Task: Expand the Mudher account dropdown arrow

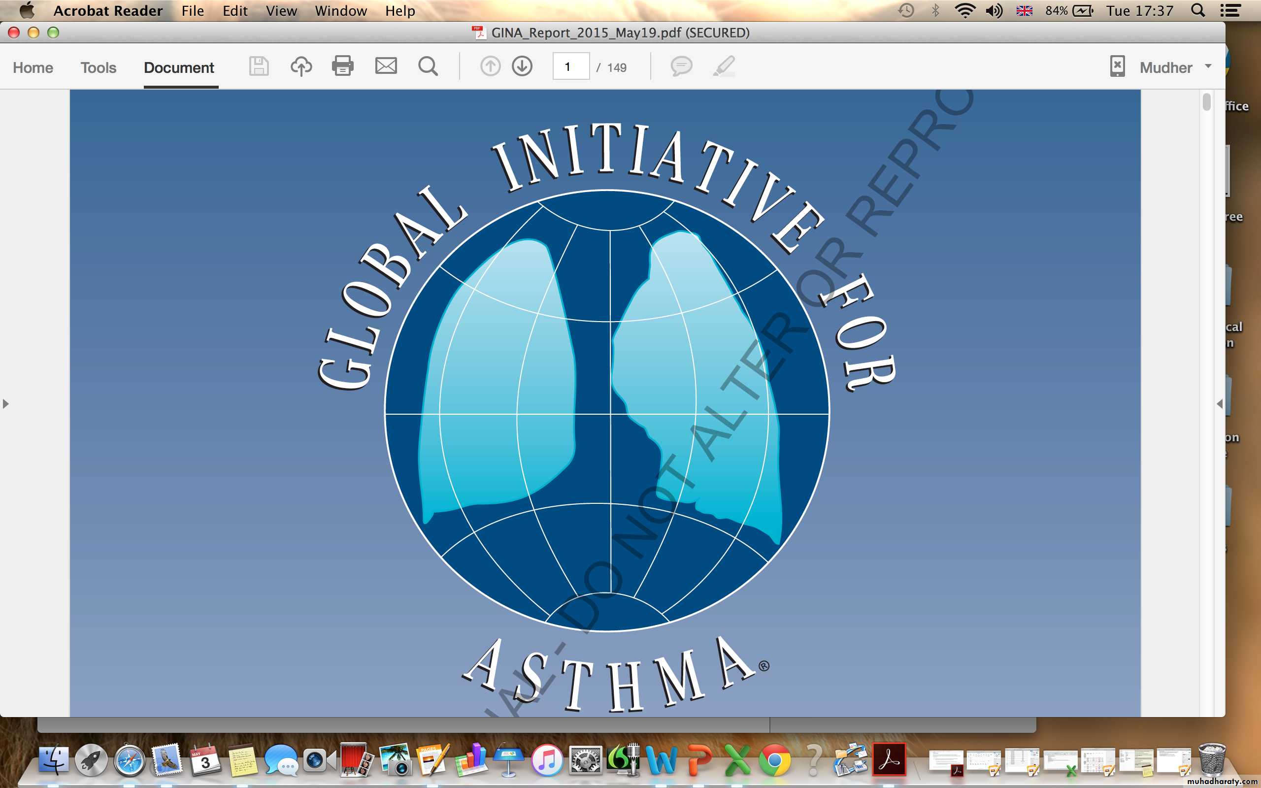Action: coord(1208,66)
